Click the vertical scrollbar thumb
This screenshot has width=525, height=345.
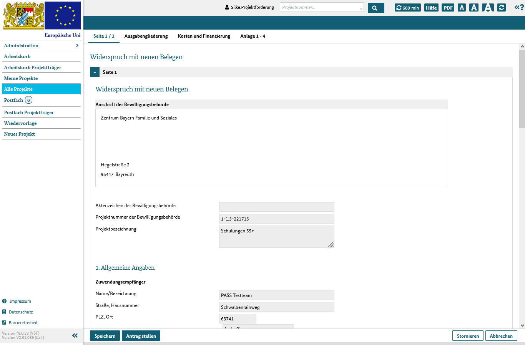522,89
